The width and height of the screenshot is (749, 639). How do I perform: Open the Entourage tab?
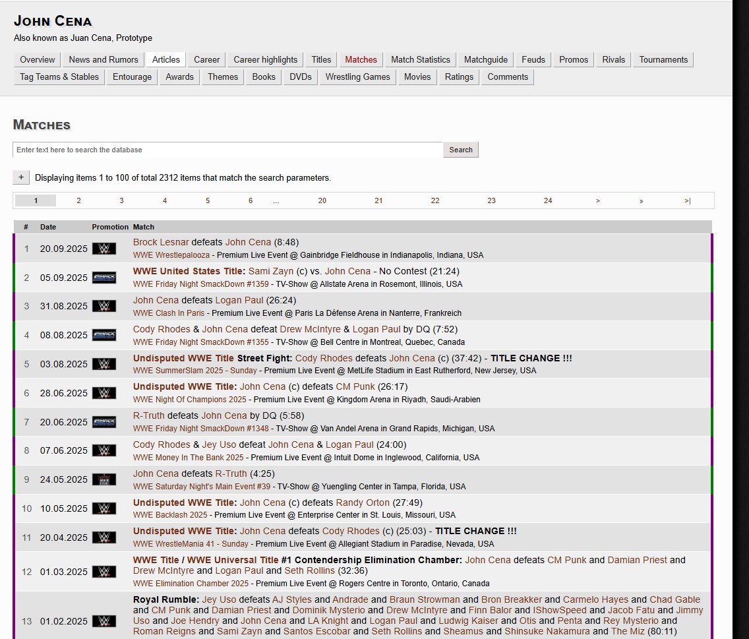tap(132, 77)
